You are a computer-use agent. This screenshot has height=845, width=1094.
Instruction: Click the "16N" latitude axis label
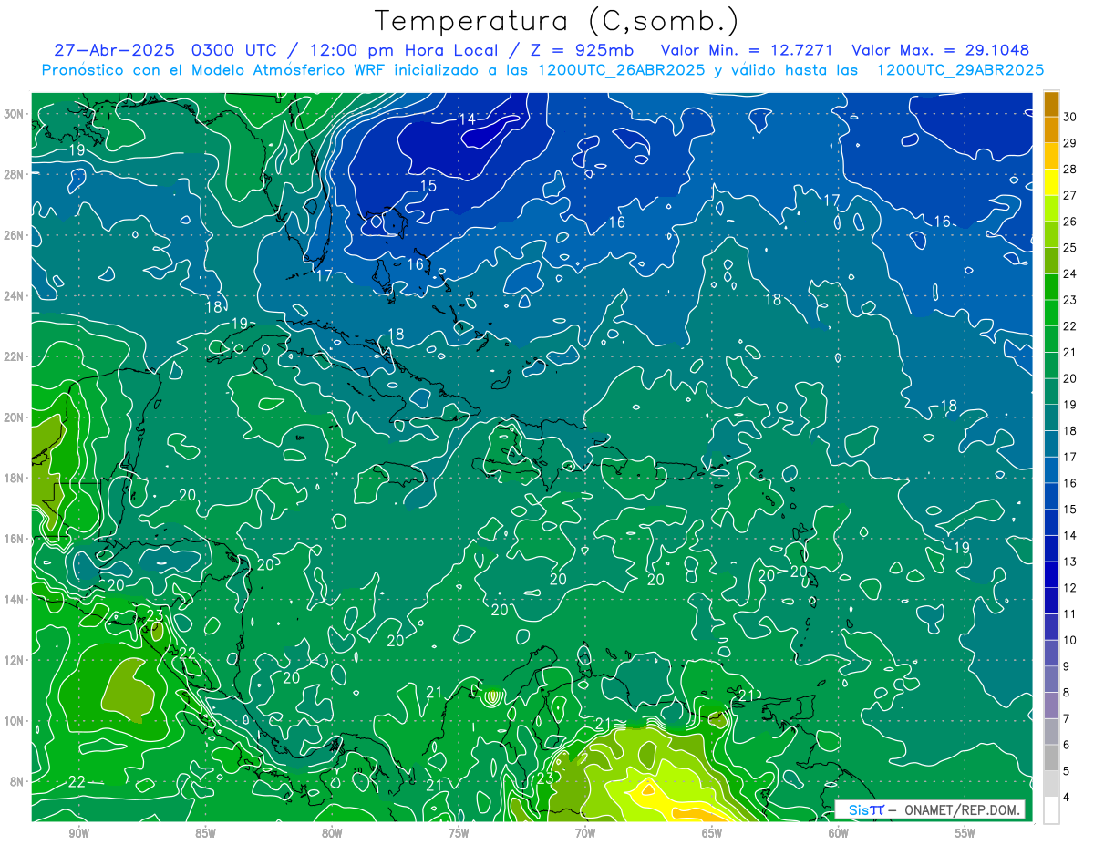(15, 539)
